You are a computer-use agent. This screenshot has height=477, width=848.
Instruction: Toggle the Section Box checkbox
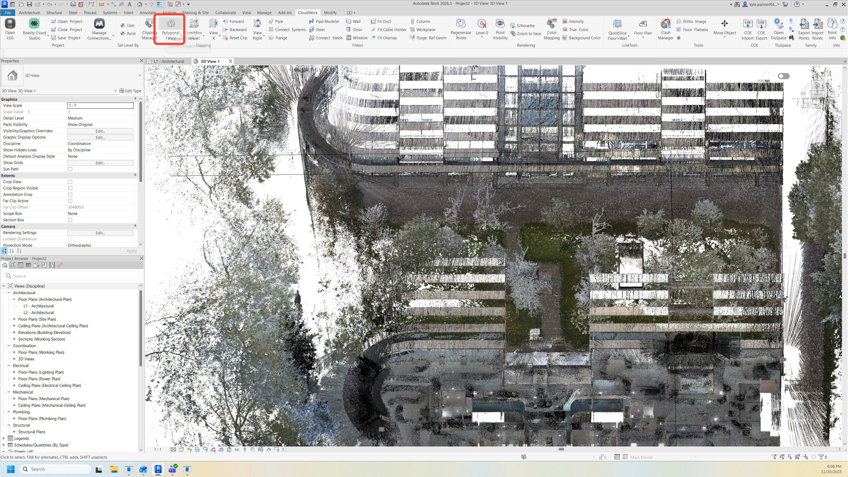70,220
